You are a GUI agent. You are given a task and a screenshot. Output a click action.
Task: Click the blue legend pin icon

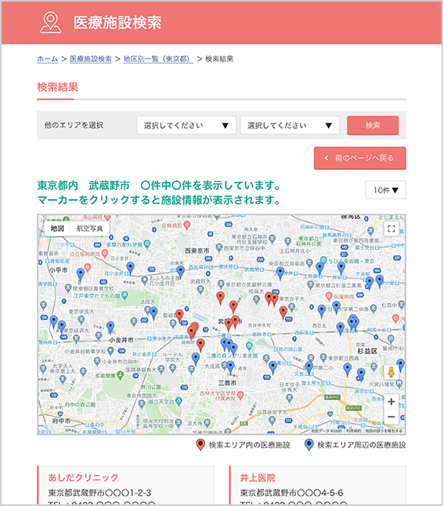pyautogui.click(x=309, y=444)
